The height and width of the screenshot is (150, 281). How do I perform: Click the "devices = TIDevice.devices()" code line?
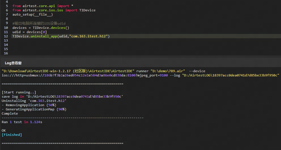(41, 28)
